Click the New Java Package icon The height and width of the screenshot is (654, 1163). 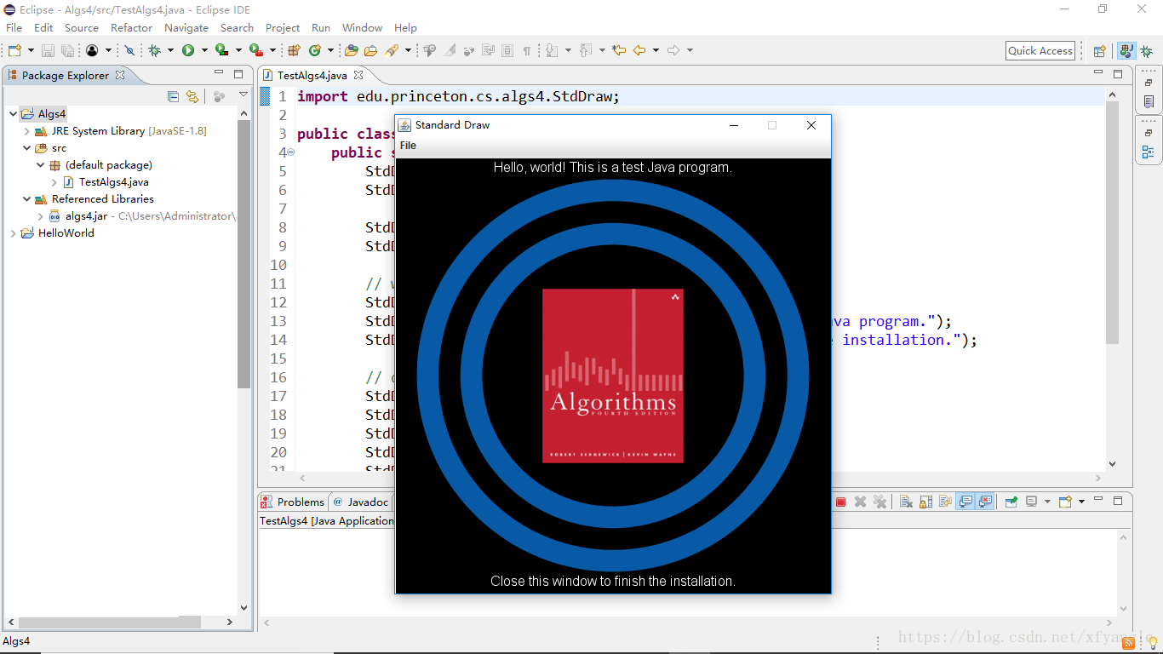[x=294, y=50]
